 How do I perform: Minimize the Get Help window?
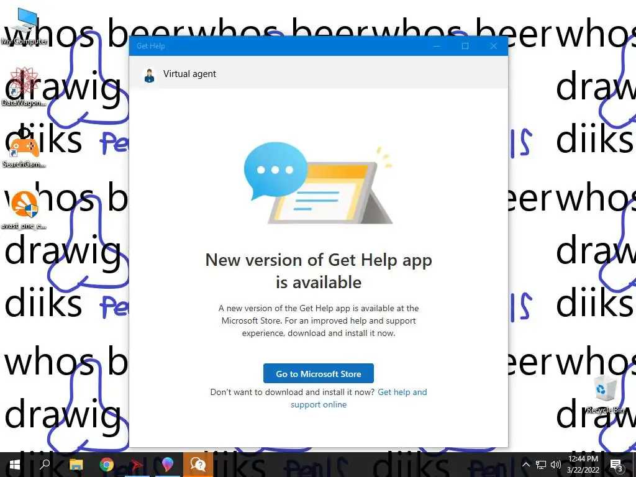point(437,46)
